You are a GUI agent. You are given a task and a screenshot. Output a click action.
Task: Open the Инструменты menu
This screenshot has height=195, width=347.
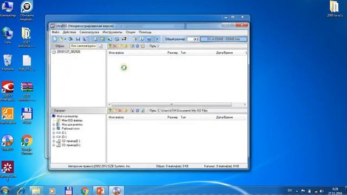coord(112,32)
